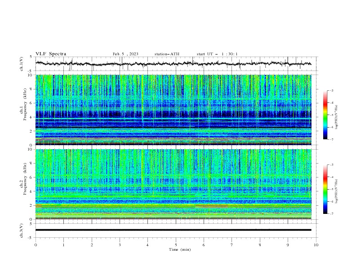Click the ch.1 frequency spectrogram panel
Screen dimensions: 356x275
coord(173,110)
